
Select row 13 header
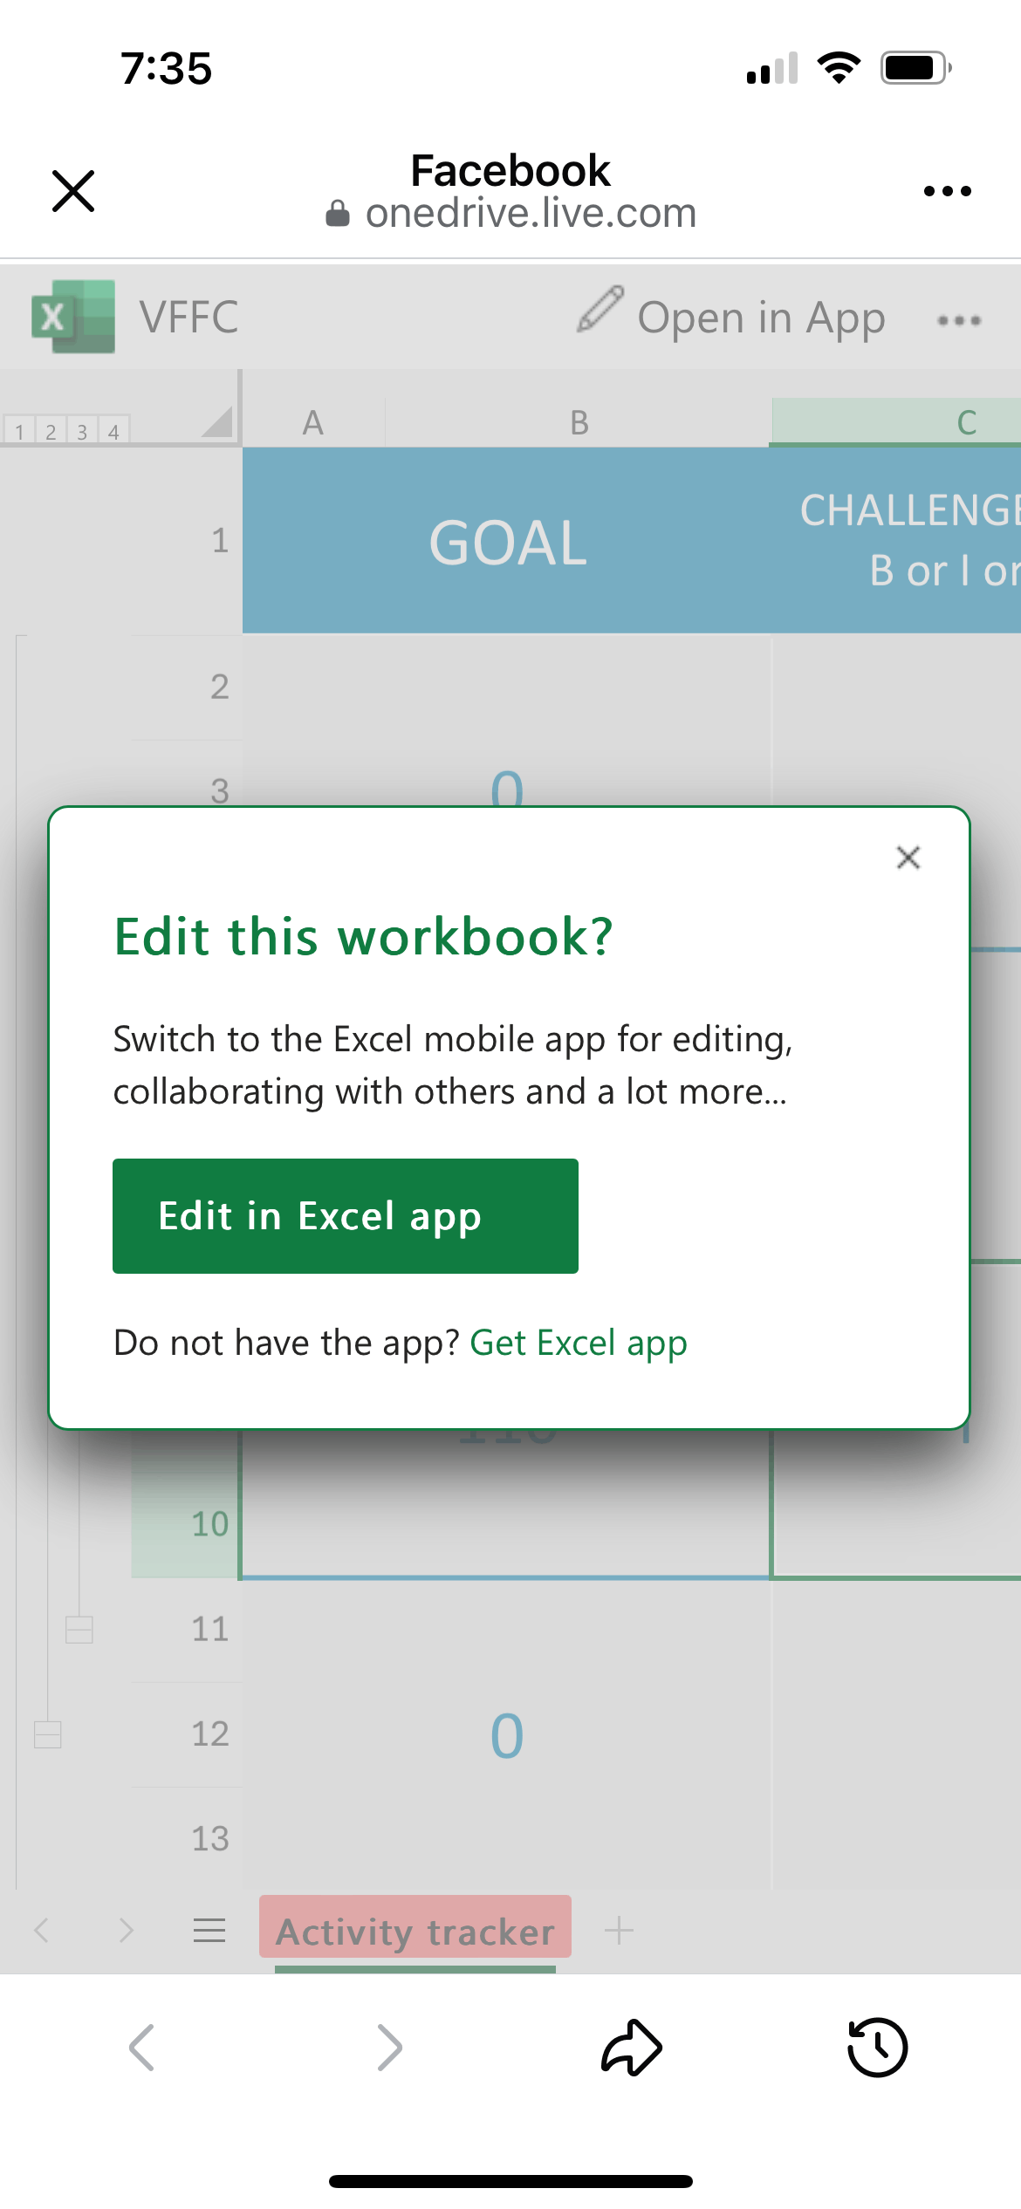187,1839
